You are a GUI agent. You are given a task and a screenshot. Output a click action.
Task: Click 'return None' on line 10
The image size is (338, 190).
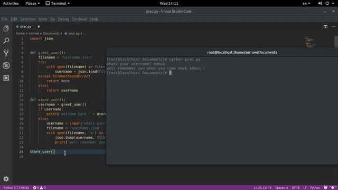tap(58, 81)
